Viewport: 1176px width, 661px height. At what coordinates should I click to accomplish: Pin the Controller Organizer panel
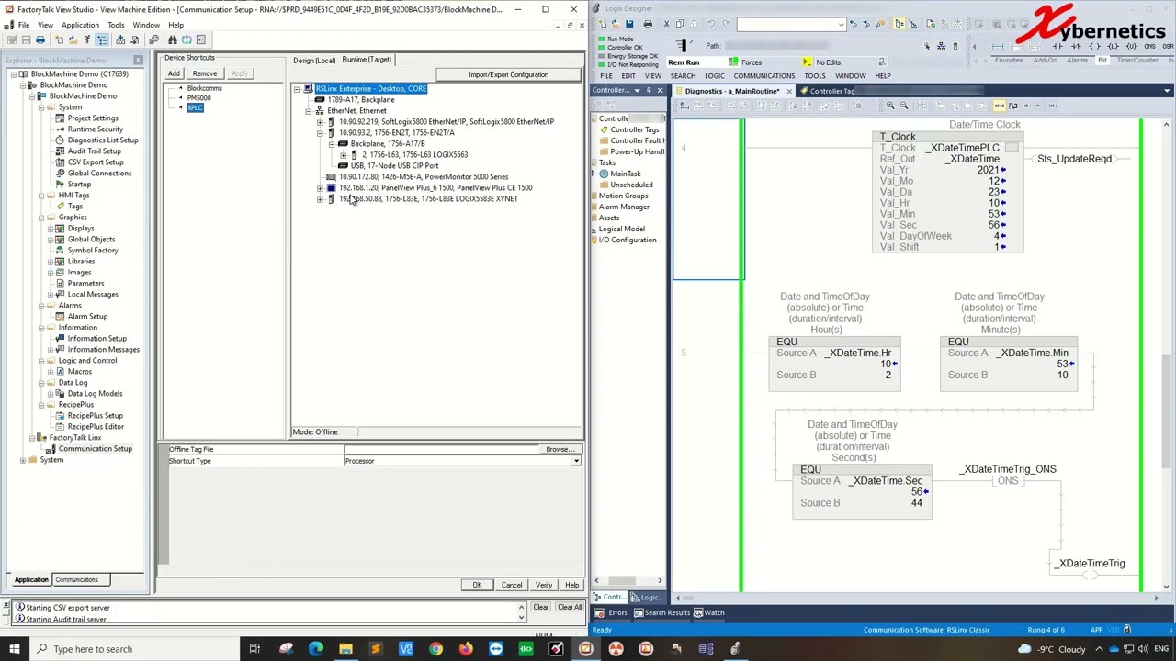point(649,91)
